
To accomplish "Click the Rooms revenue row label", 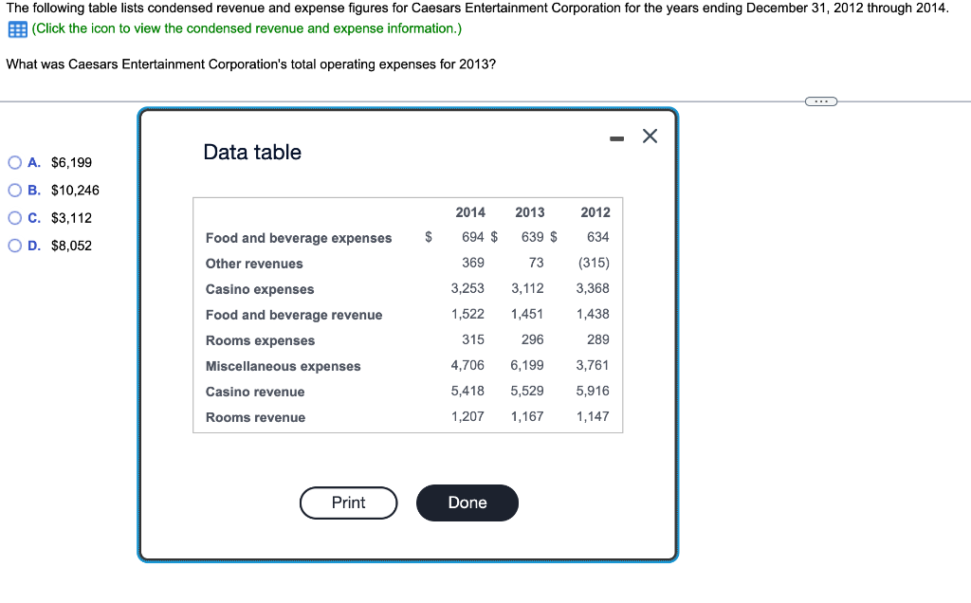I will (x=255, y=417).
